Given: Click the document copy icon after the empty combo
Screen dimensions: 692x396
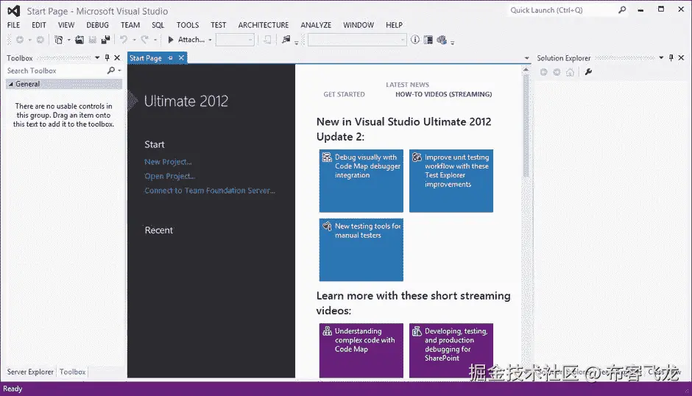Looking at the screenshot, I should [267, 40].
